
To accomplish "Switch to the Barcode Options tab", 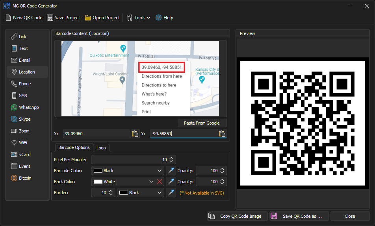I will tap(74, 147).
